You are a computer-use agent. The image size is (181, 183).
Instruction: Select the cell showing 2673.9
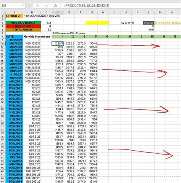(81, 43)
